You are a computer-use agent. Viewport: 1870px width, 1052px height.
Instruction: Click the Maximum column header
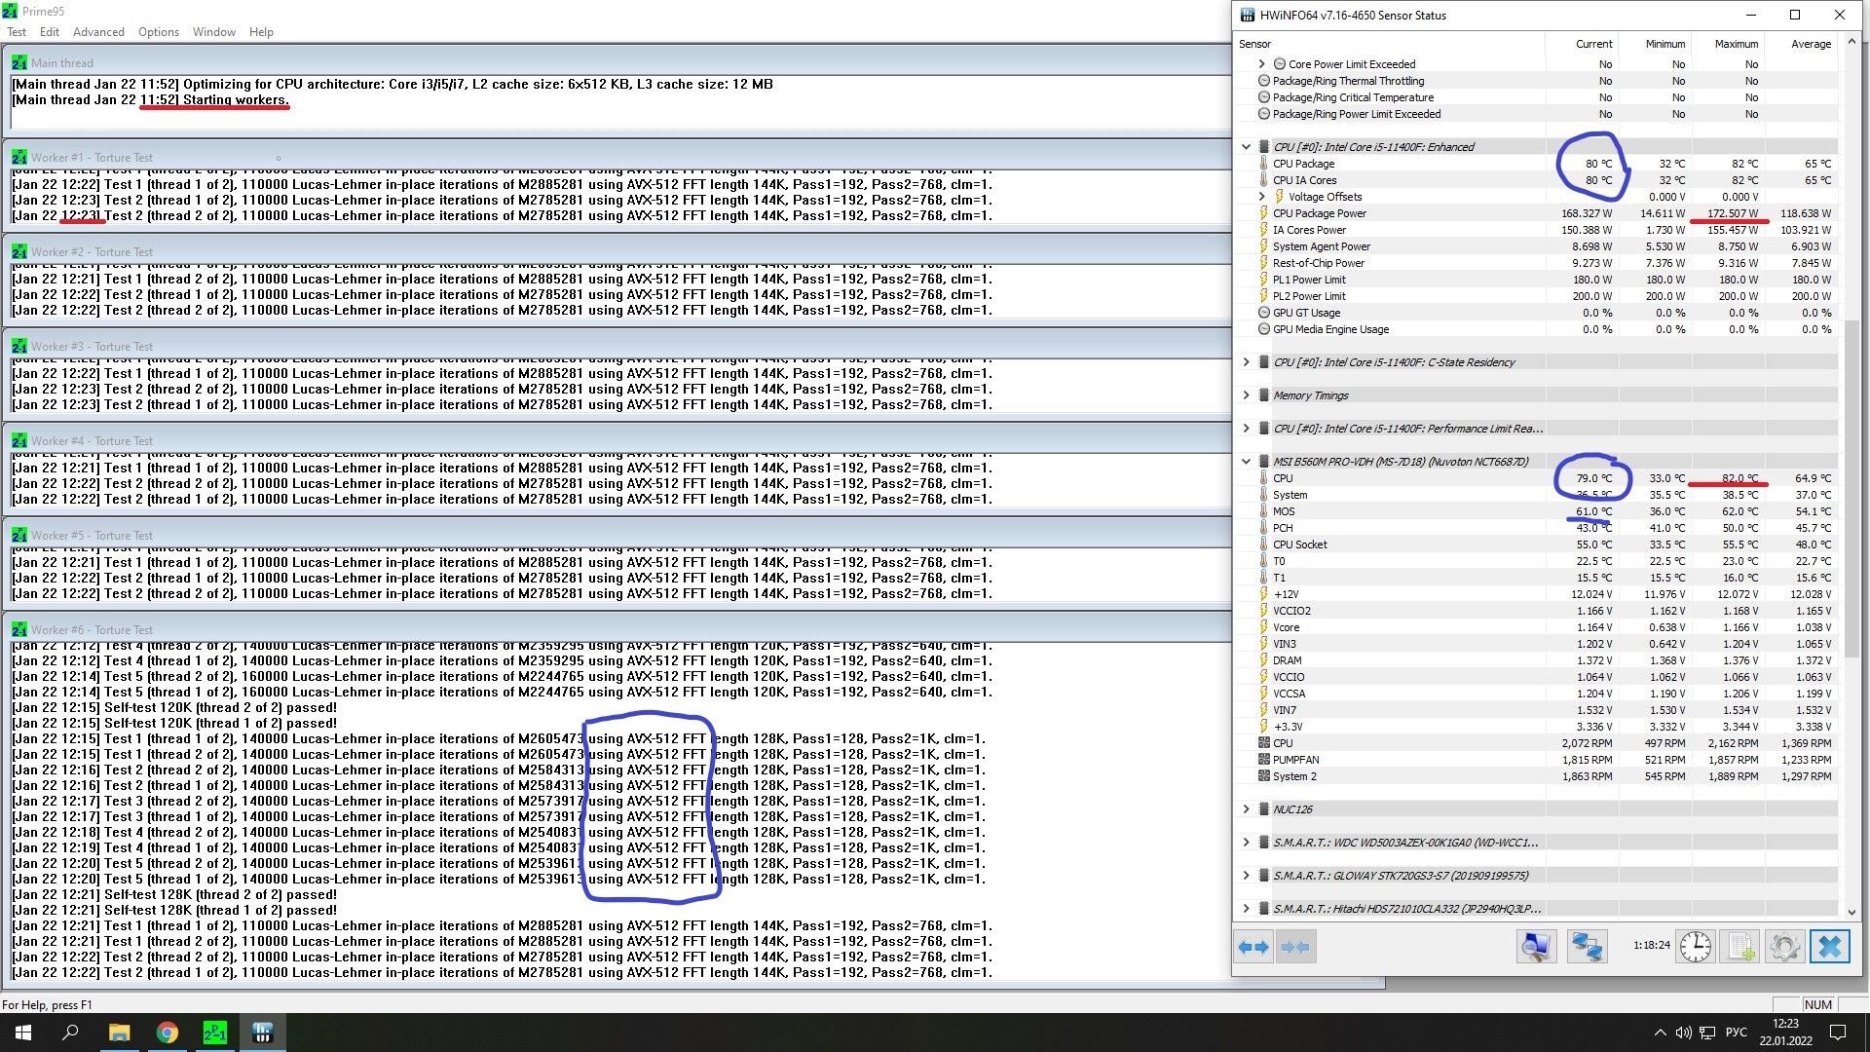pos(1736,44)
